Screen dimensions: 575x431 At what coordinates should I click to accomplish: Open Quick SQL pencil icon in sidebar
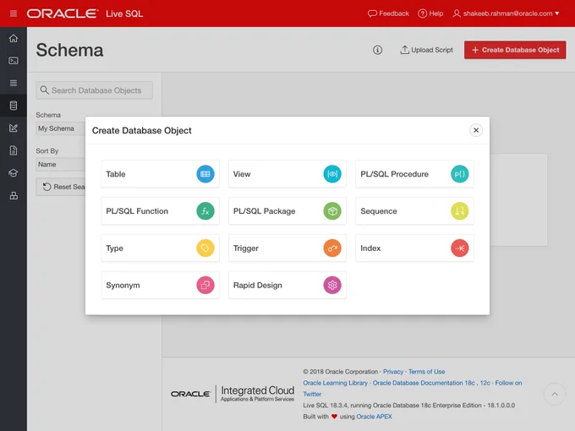pyautogui.click(x=14, y=128)
